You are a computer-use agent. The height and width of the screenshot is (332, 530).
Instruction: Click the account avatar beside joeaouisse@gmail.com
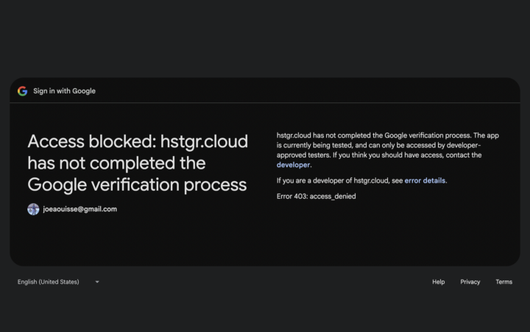(33, 209)
